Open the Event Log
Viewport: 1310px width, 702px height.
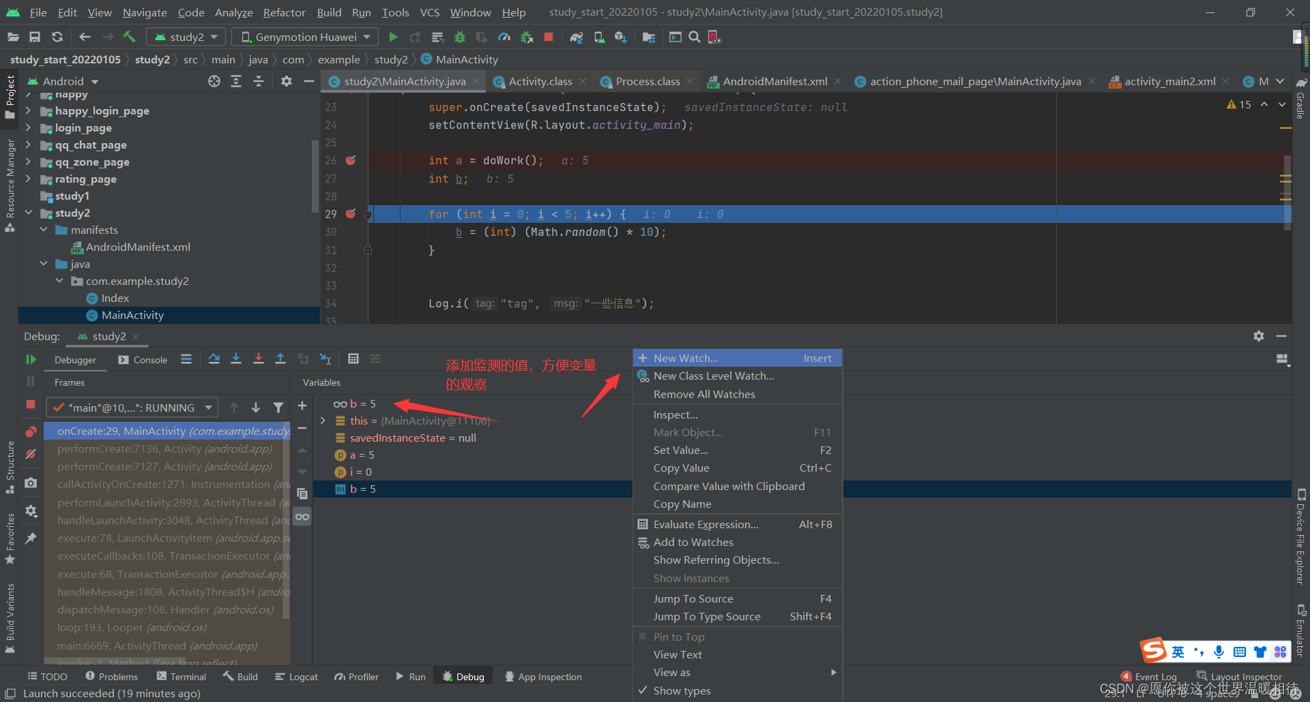pyautogui.click(x=1149, y=677)
